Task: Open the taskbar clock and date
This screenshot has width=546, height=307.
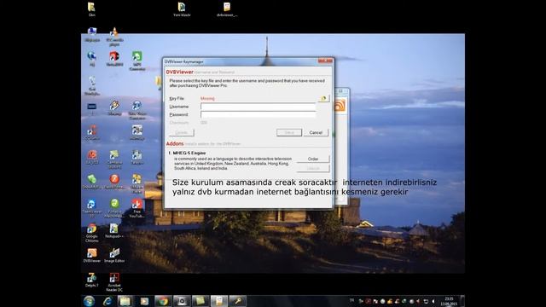Action: [x=449, y=301]
